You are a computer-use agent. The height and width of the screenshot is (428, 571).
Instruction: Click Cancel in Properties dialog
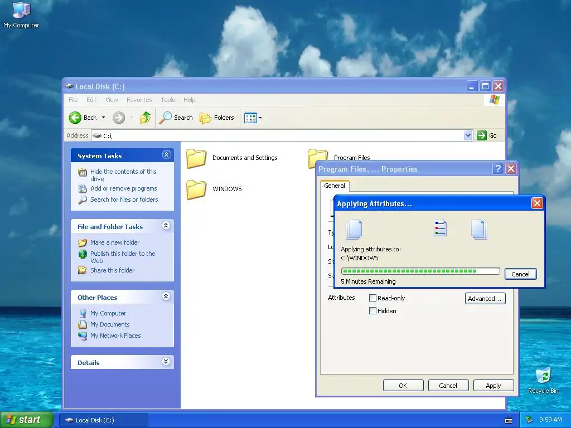coord(448,386)
